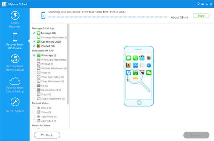
Task: Click the greyed Recover button
Action: (196, 135)
